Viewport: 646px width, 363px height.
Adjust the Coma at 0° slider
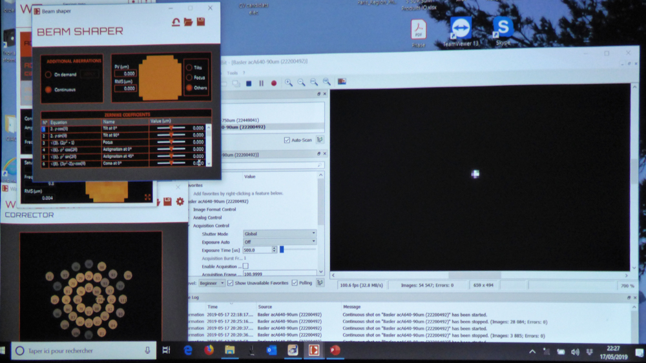pyautogui.click(x=171, y=163)
